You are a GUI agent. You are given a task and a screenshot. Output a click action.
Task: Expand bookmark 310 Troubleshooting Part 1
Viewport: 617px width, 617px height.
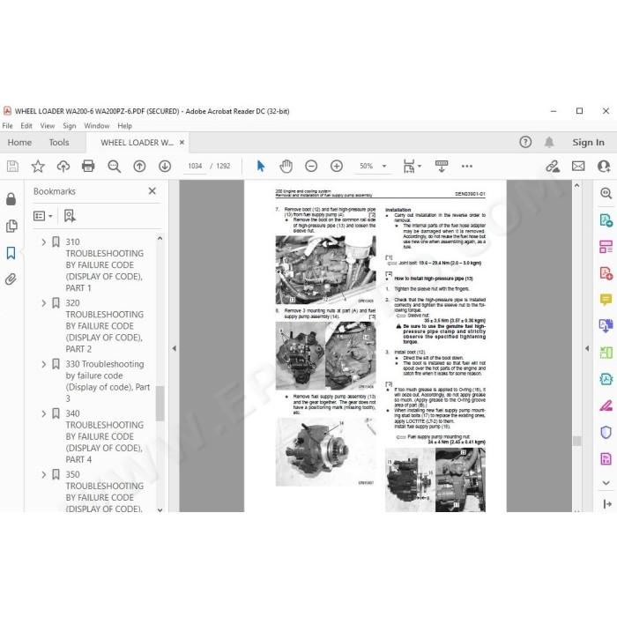[x=44, y=242]
